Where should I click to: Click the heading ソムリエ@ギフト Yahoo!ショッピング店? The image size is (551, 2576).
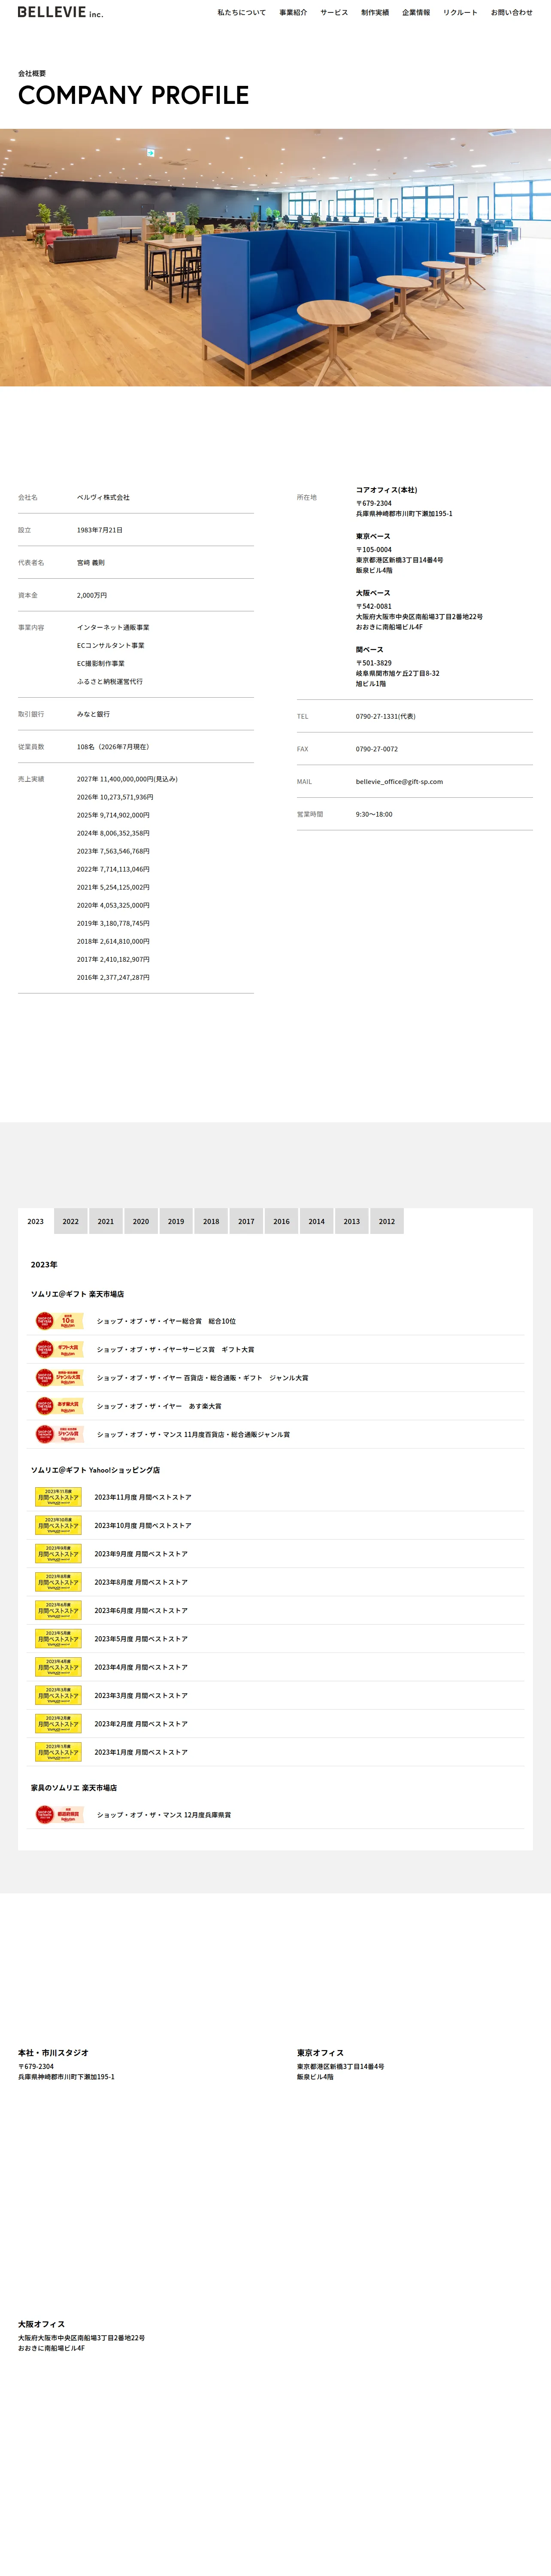95,1470
